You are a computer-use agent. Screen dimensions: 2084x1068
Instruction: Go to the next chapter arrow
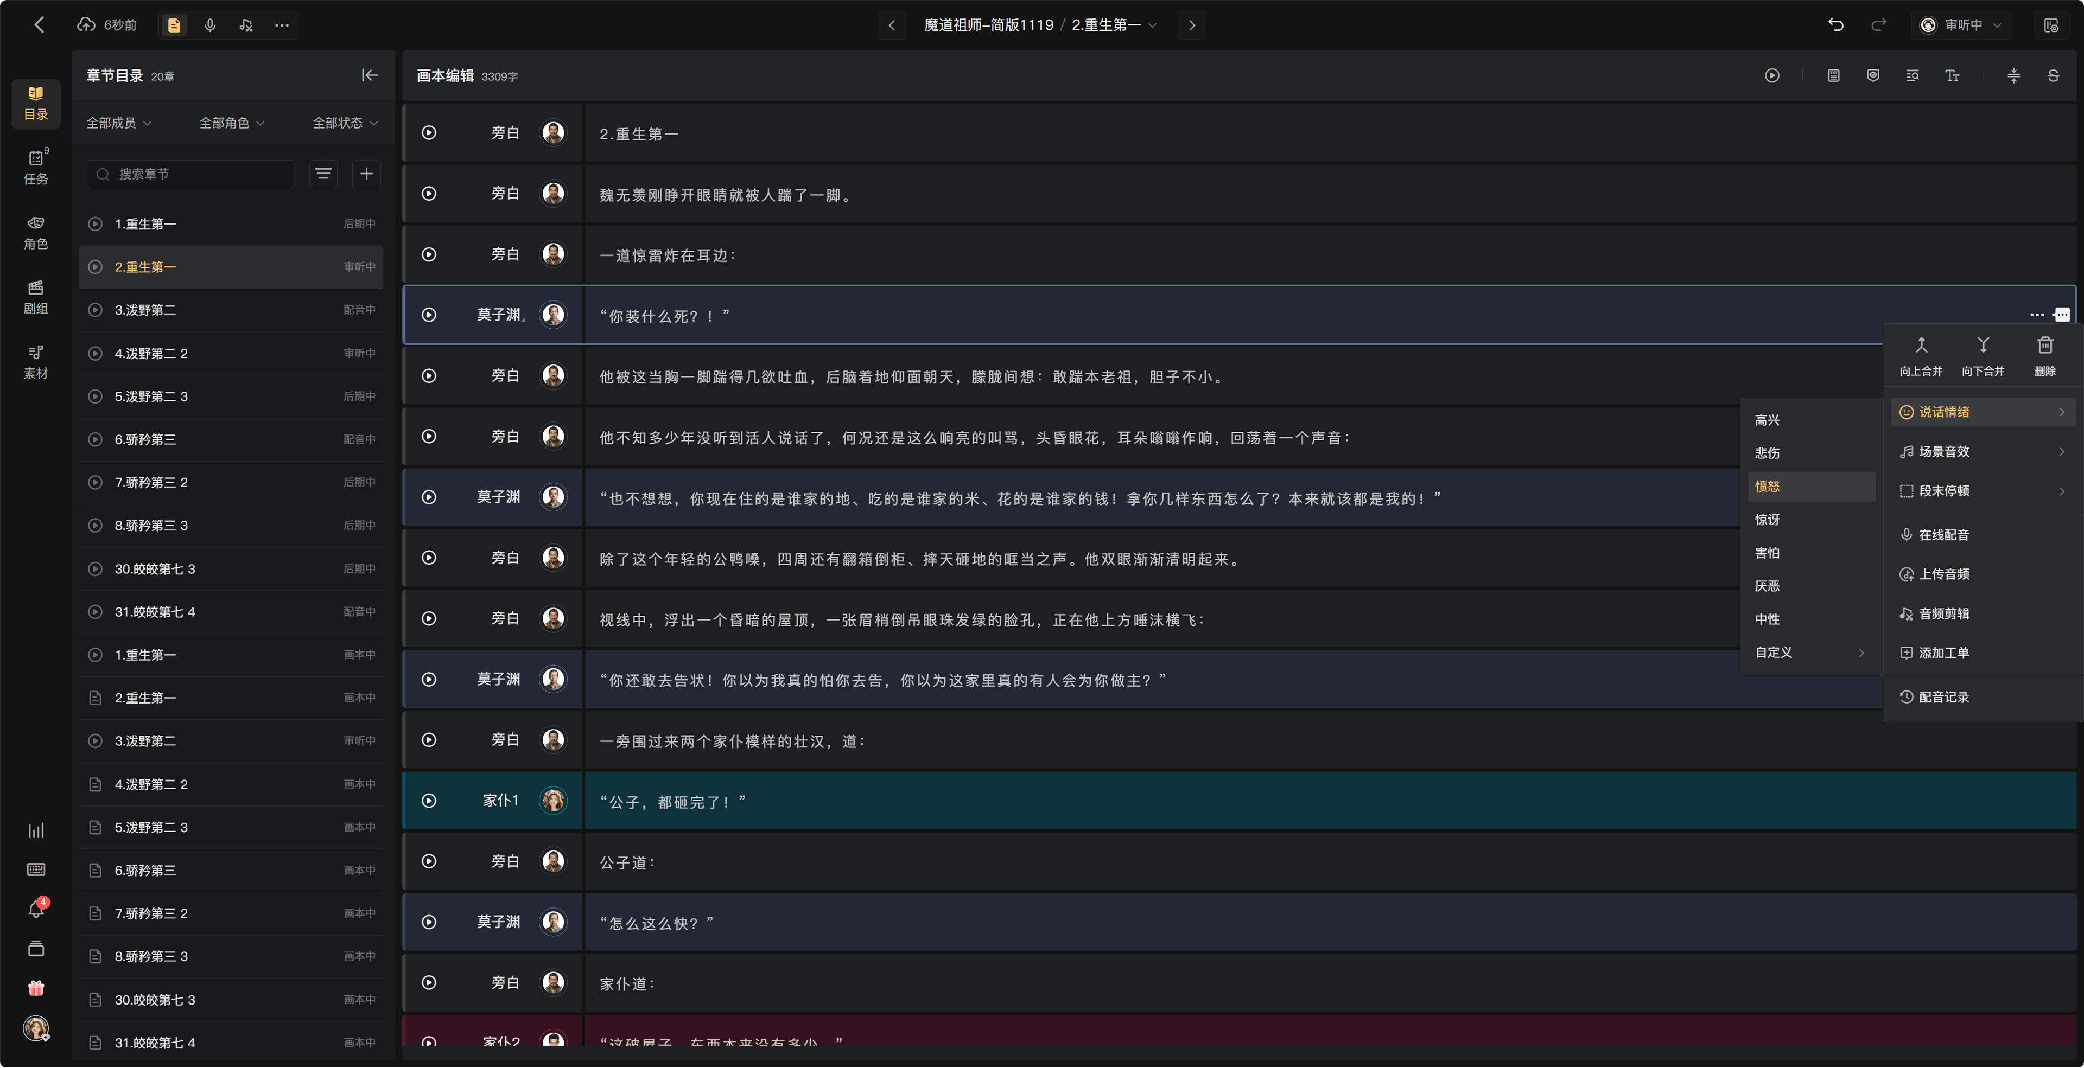(1191, 25)
